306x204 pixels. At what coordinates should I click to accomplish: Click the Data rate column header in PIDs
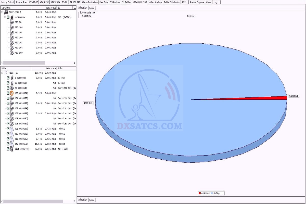pyautogui.click(x=51, y=68)
